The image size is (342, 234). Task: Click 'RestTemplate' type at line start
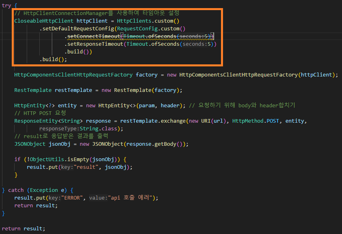[33, 90]
